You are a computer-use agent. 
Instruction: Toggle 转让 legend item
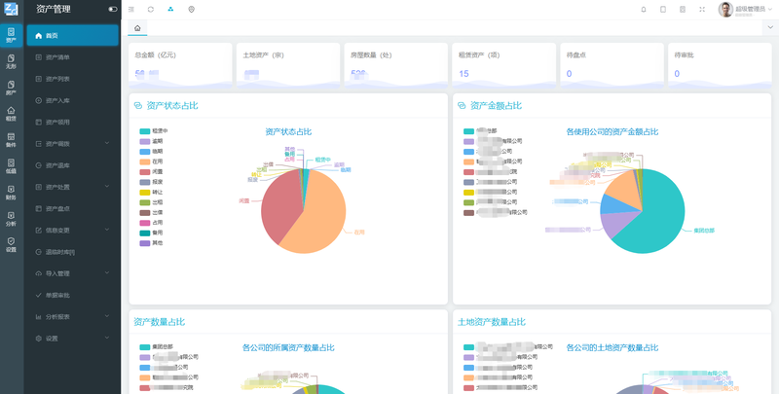151,192
